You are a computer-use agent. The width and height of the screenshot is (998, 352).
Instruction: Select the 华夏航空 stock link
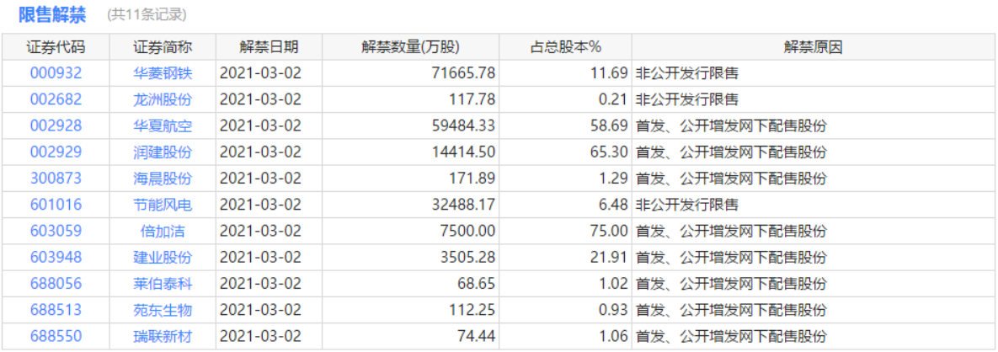point(163,125)
